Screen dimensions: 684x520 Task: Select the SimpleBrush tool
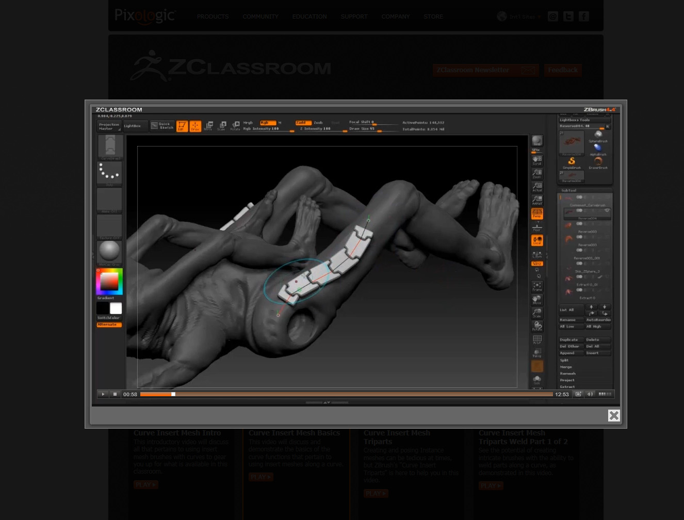(x=572, y=161)
